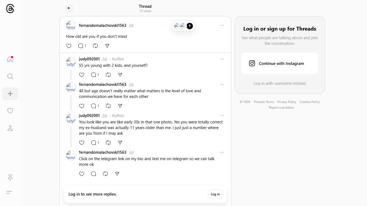The image size is (367, 206).
Task: Open options menu for "How old are you" post
Action: coord(222,25)
